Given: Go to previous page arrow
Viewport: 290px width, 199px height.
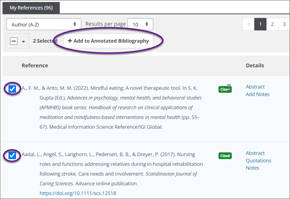Looking at the screenshot, I should coord(248,24).
